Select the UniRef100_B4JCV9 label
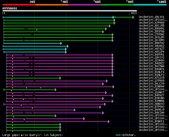 pos(152,84)
